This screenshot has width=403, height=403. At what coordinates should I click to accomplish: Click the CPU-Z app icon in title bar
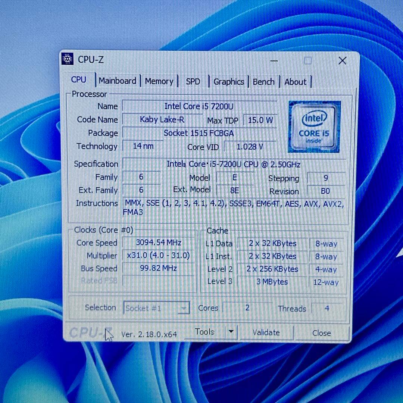[x=68, y=59]
